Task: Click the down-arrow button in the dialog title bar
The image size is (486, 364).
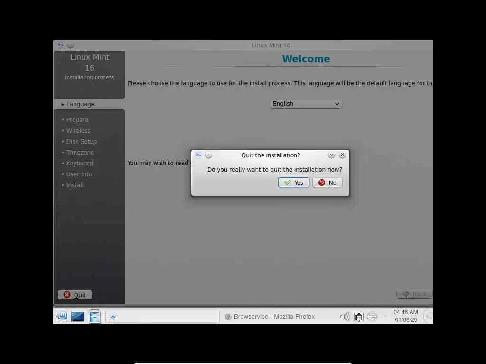Action: point(331,155)
